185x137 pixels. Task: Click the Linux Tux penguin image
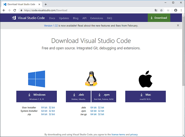coord(91,79)
